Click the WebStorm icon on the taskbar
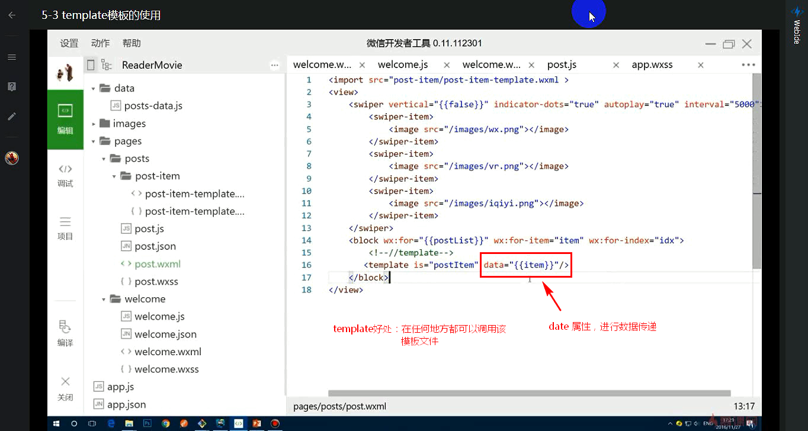The image size is (808, 431). coord(220,424)
